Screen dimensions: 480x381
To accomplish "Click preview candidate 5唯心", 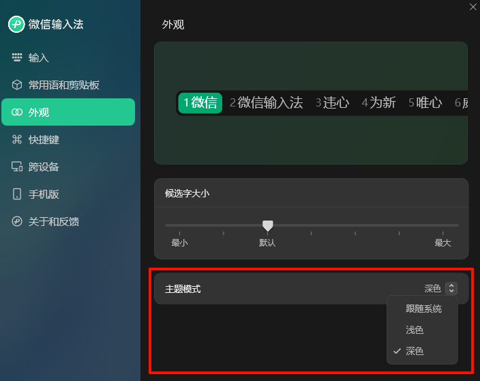I will click(425, 102).
